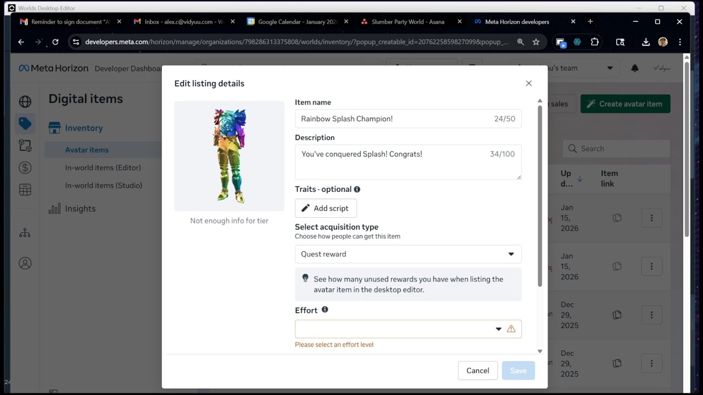
Task: Switch to Reminder to sign document tab
Action: [x=70, y=22]
